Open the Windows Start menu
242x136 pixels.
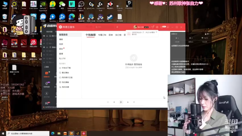coord(3,133)
